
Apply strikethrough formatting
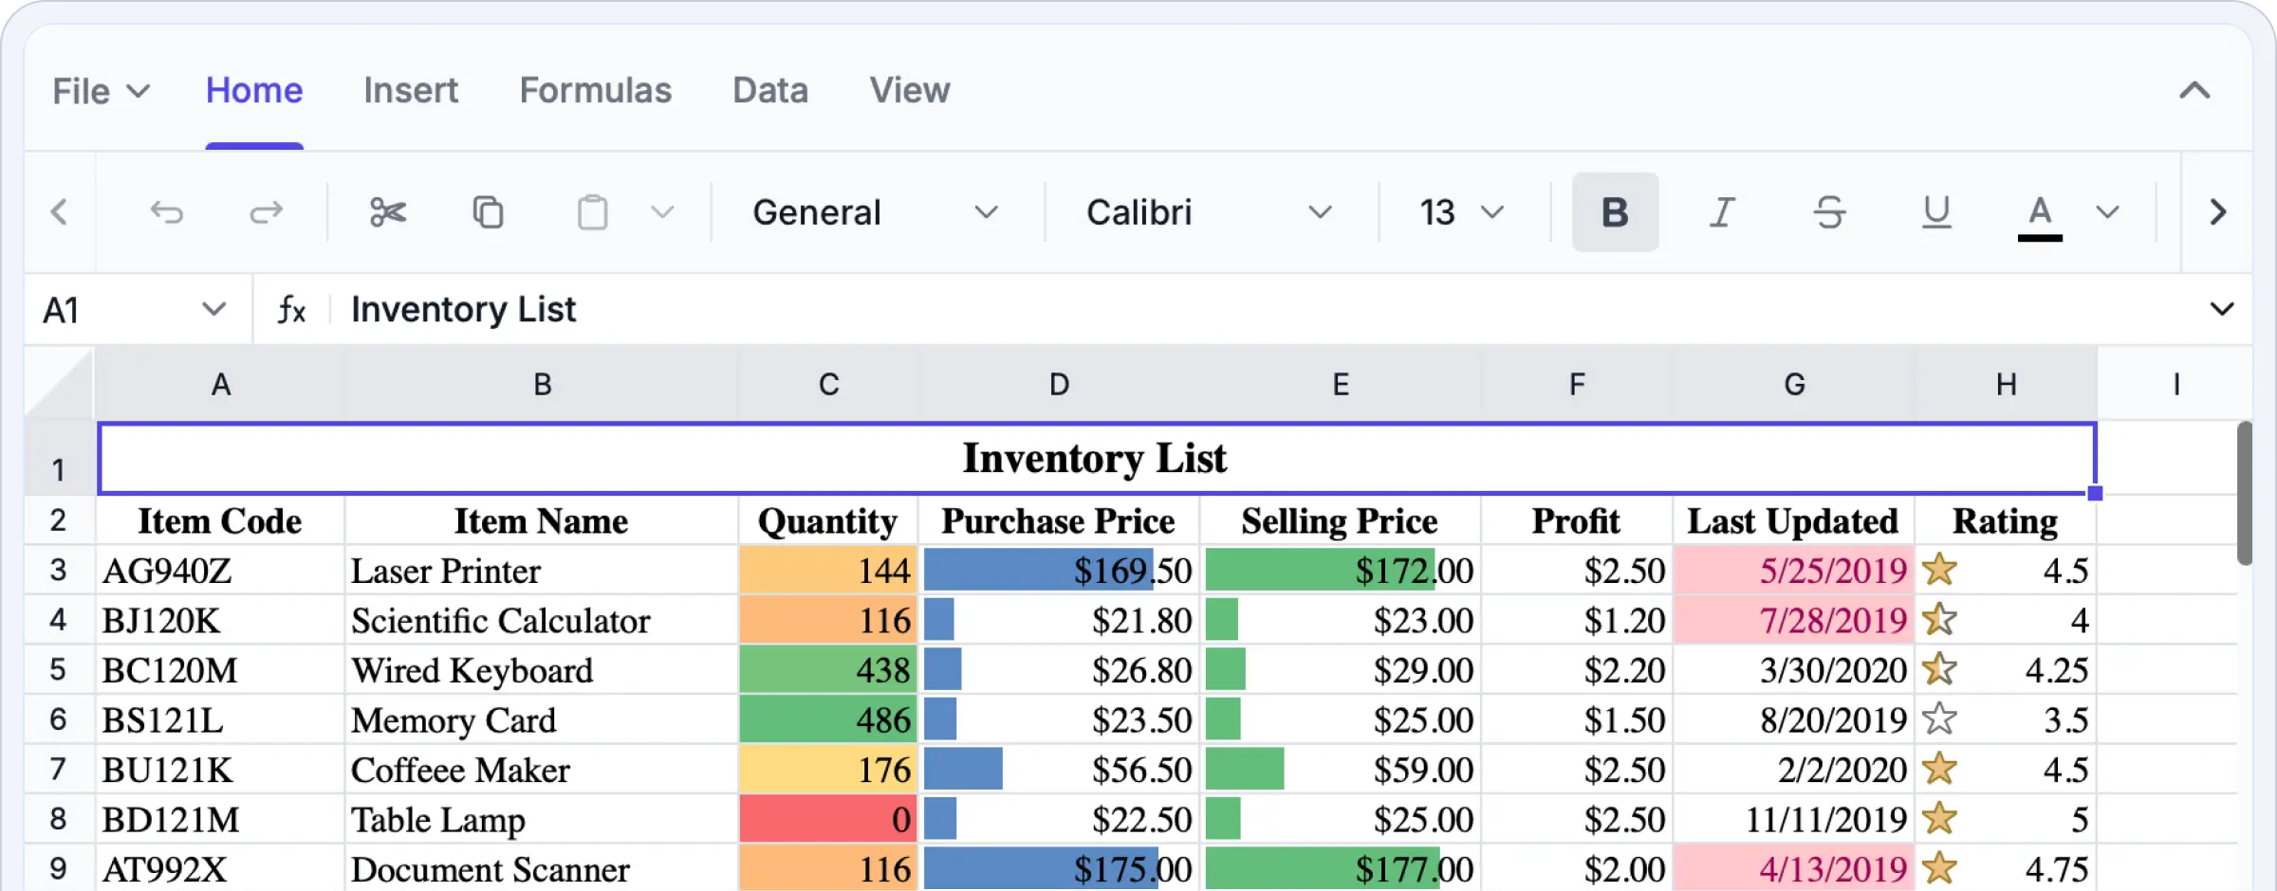point(1829,212)
